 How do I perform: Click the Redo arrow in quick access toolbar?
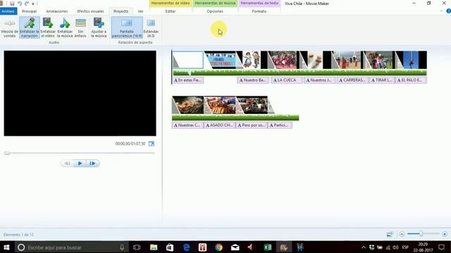27,4
